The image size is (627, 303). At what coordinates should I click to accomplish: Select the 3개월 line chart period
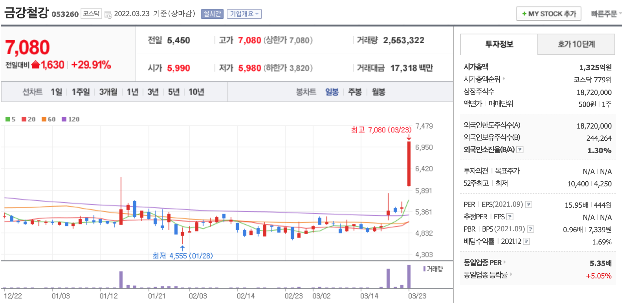(108, 92)
